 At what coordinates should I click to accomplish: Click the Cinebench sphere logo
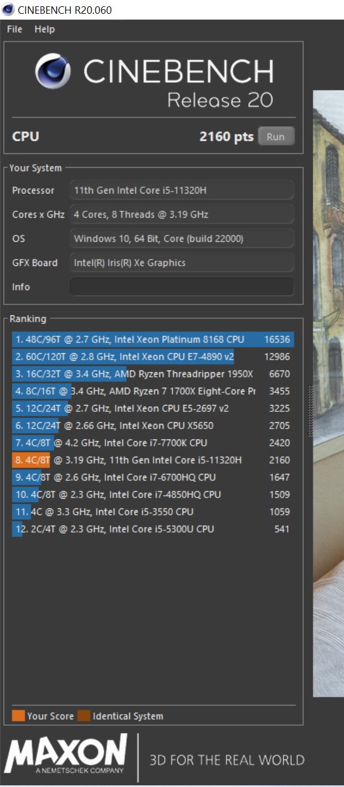pos(54,71)
